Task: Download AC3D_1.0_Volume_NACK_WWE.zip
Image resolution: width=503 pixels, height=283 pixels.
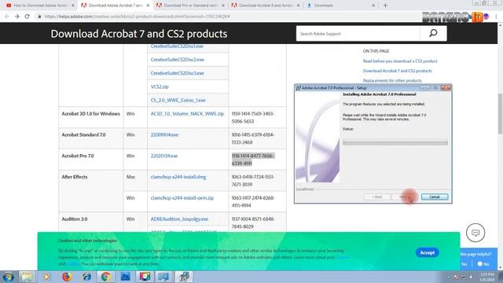Action: (187, 113)
